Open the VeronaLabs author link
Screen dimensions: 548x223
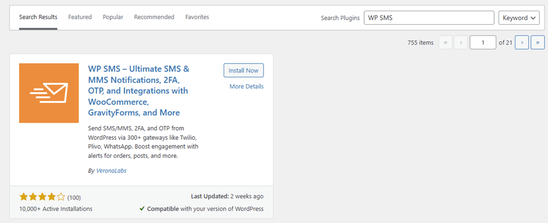[111, 171]
